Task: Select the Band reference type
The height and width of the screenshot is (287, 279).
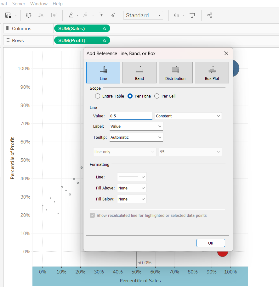Action: pos(139,73)
